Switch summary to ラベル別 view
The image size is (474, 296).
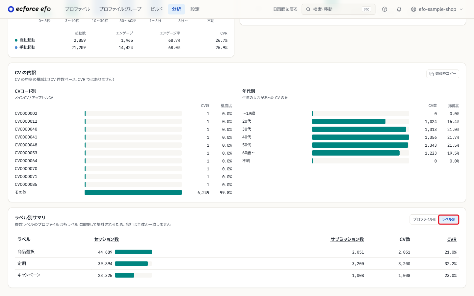click(449, 219)
